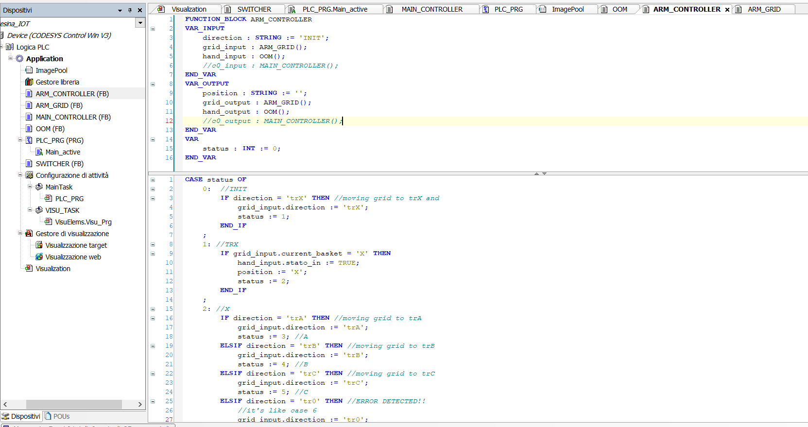Fold the VAR_OUTPUT declaration block
This screenshot has width=808, height=427.
click(x=153, y=84)
